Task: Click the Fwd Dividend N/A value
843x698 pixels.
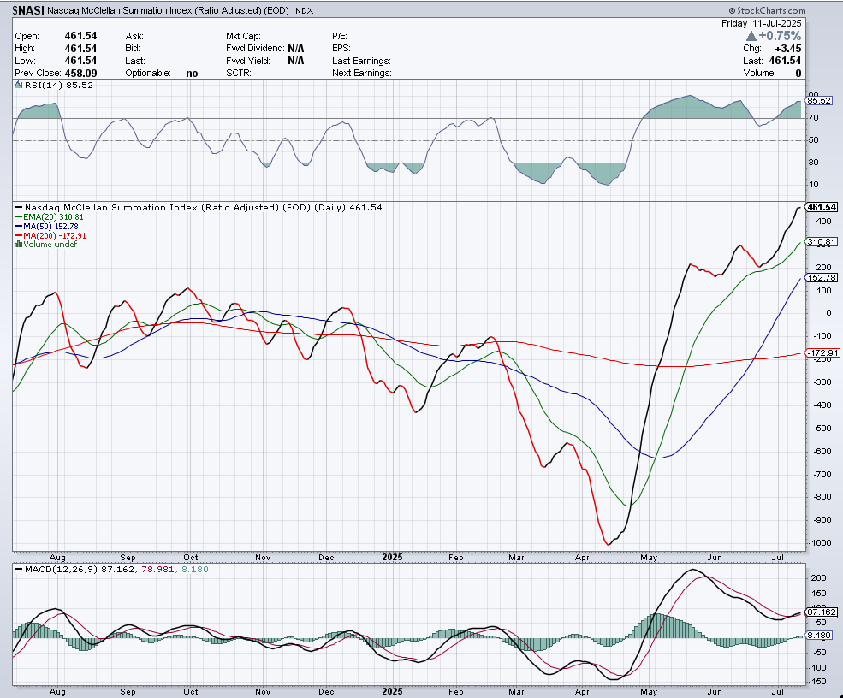Action: click(296, 49)
